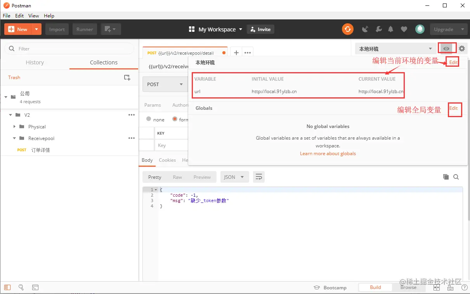Screen dimensions: 470x294
Task: Click the heart icon in the header
Action: click(x=404, y=29)
